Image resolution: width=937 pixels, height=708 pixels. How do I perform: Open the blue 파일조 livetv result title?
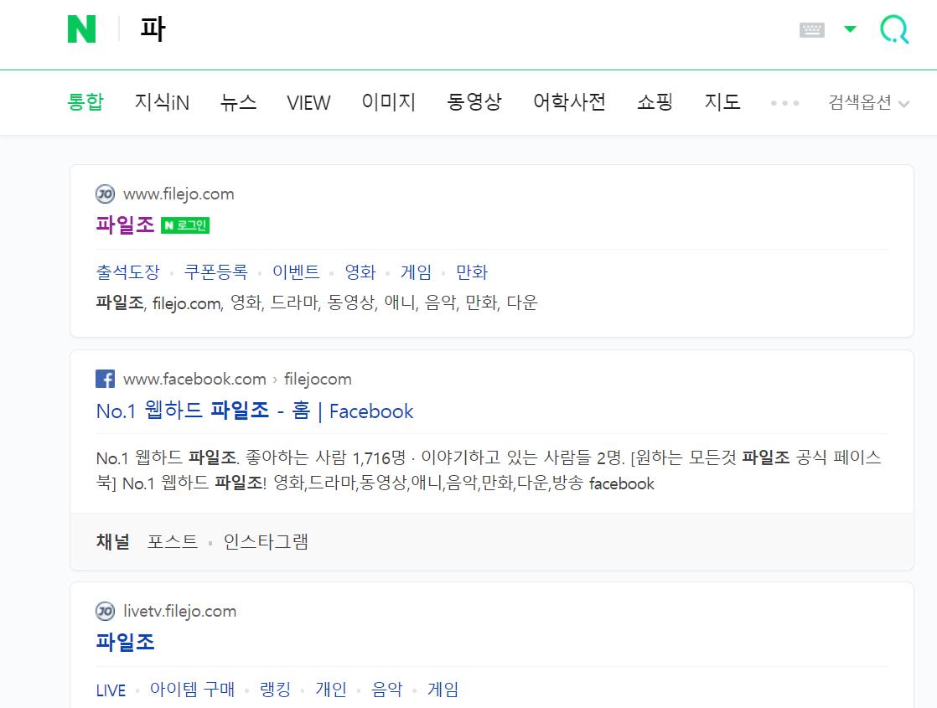tap(126, 643)
